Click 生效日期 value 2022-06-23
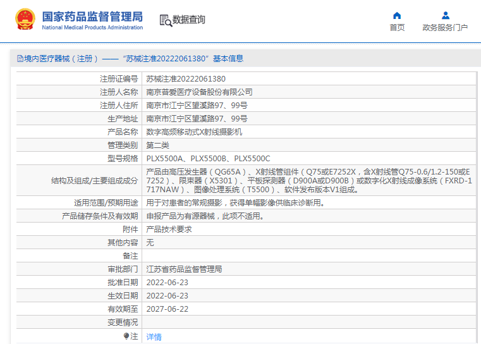Image resolution: width=481 pixels, height=344 pixels. click(167, 296)
